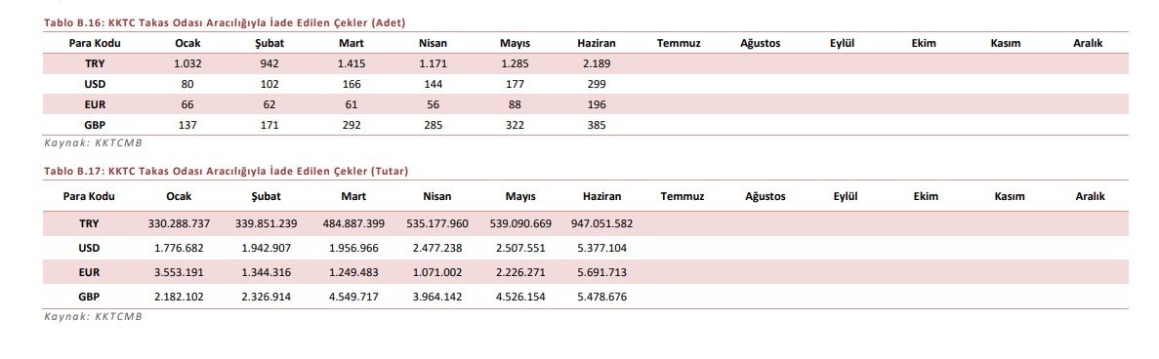Select the EUR Ocak amount 3.553.191

pos(179,272)
